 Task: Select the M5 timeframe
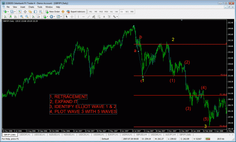coord(96,12)
